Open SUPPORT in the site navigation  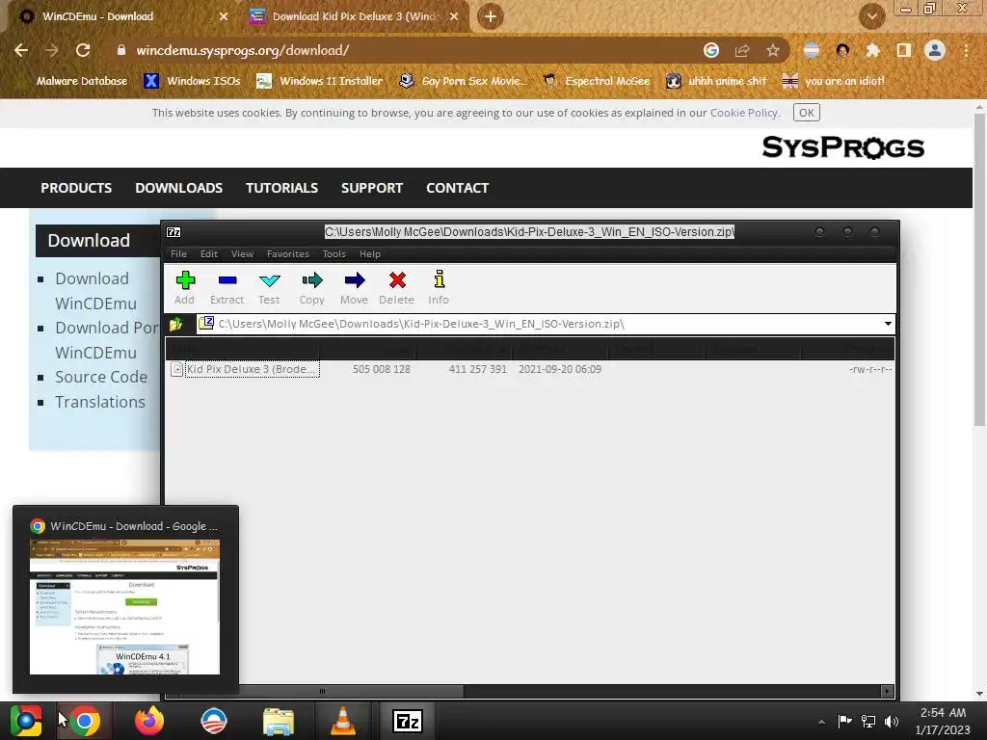[371, 188]
